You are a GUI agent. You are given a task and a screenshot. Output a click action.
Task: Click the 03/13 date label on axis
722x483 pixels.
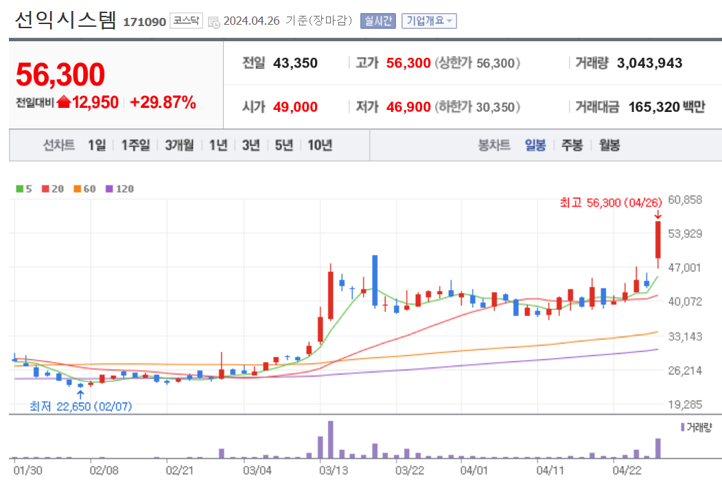pyautogui.click(x=334, y=471)
